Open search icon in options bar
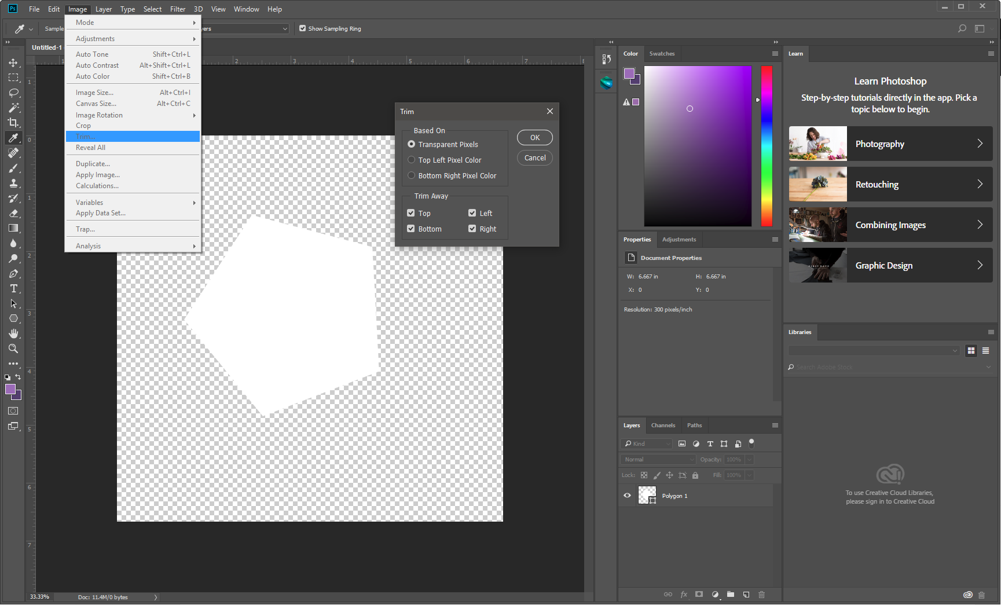1001x605 pixels. pos(962,28)
